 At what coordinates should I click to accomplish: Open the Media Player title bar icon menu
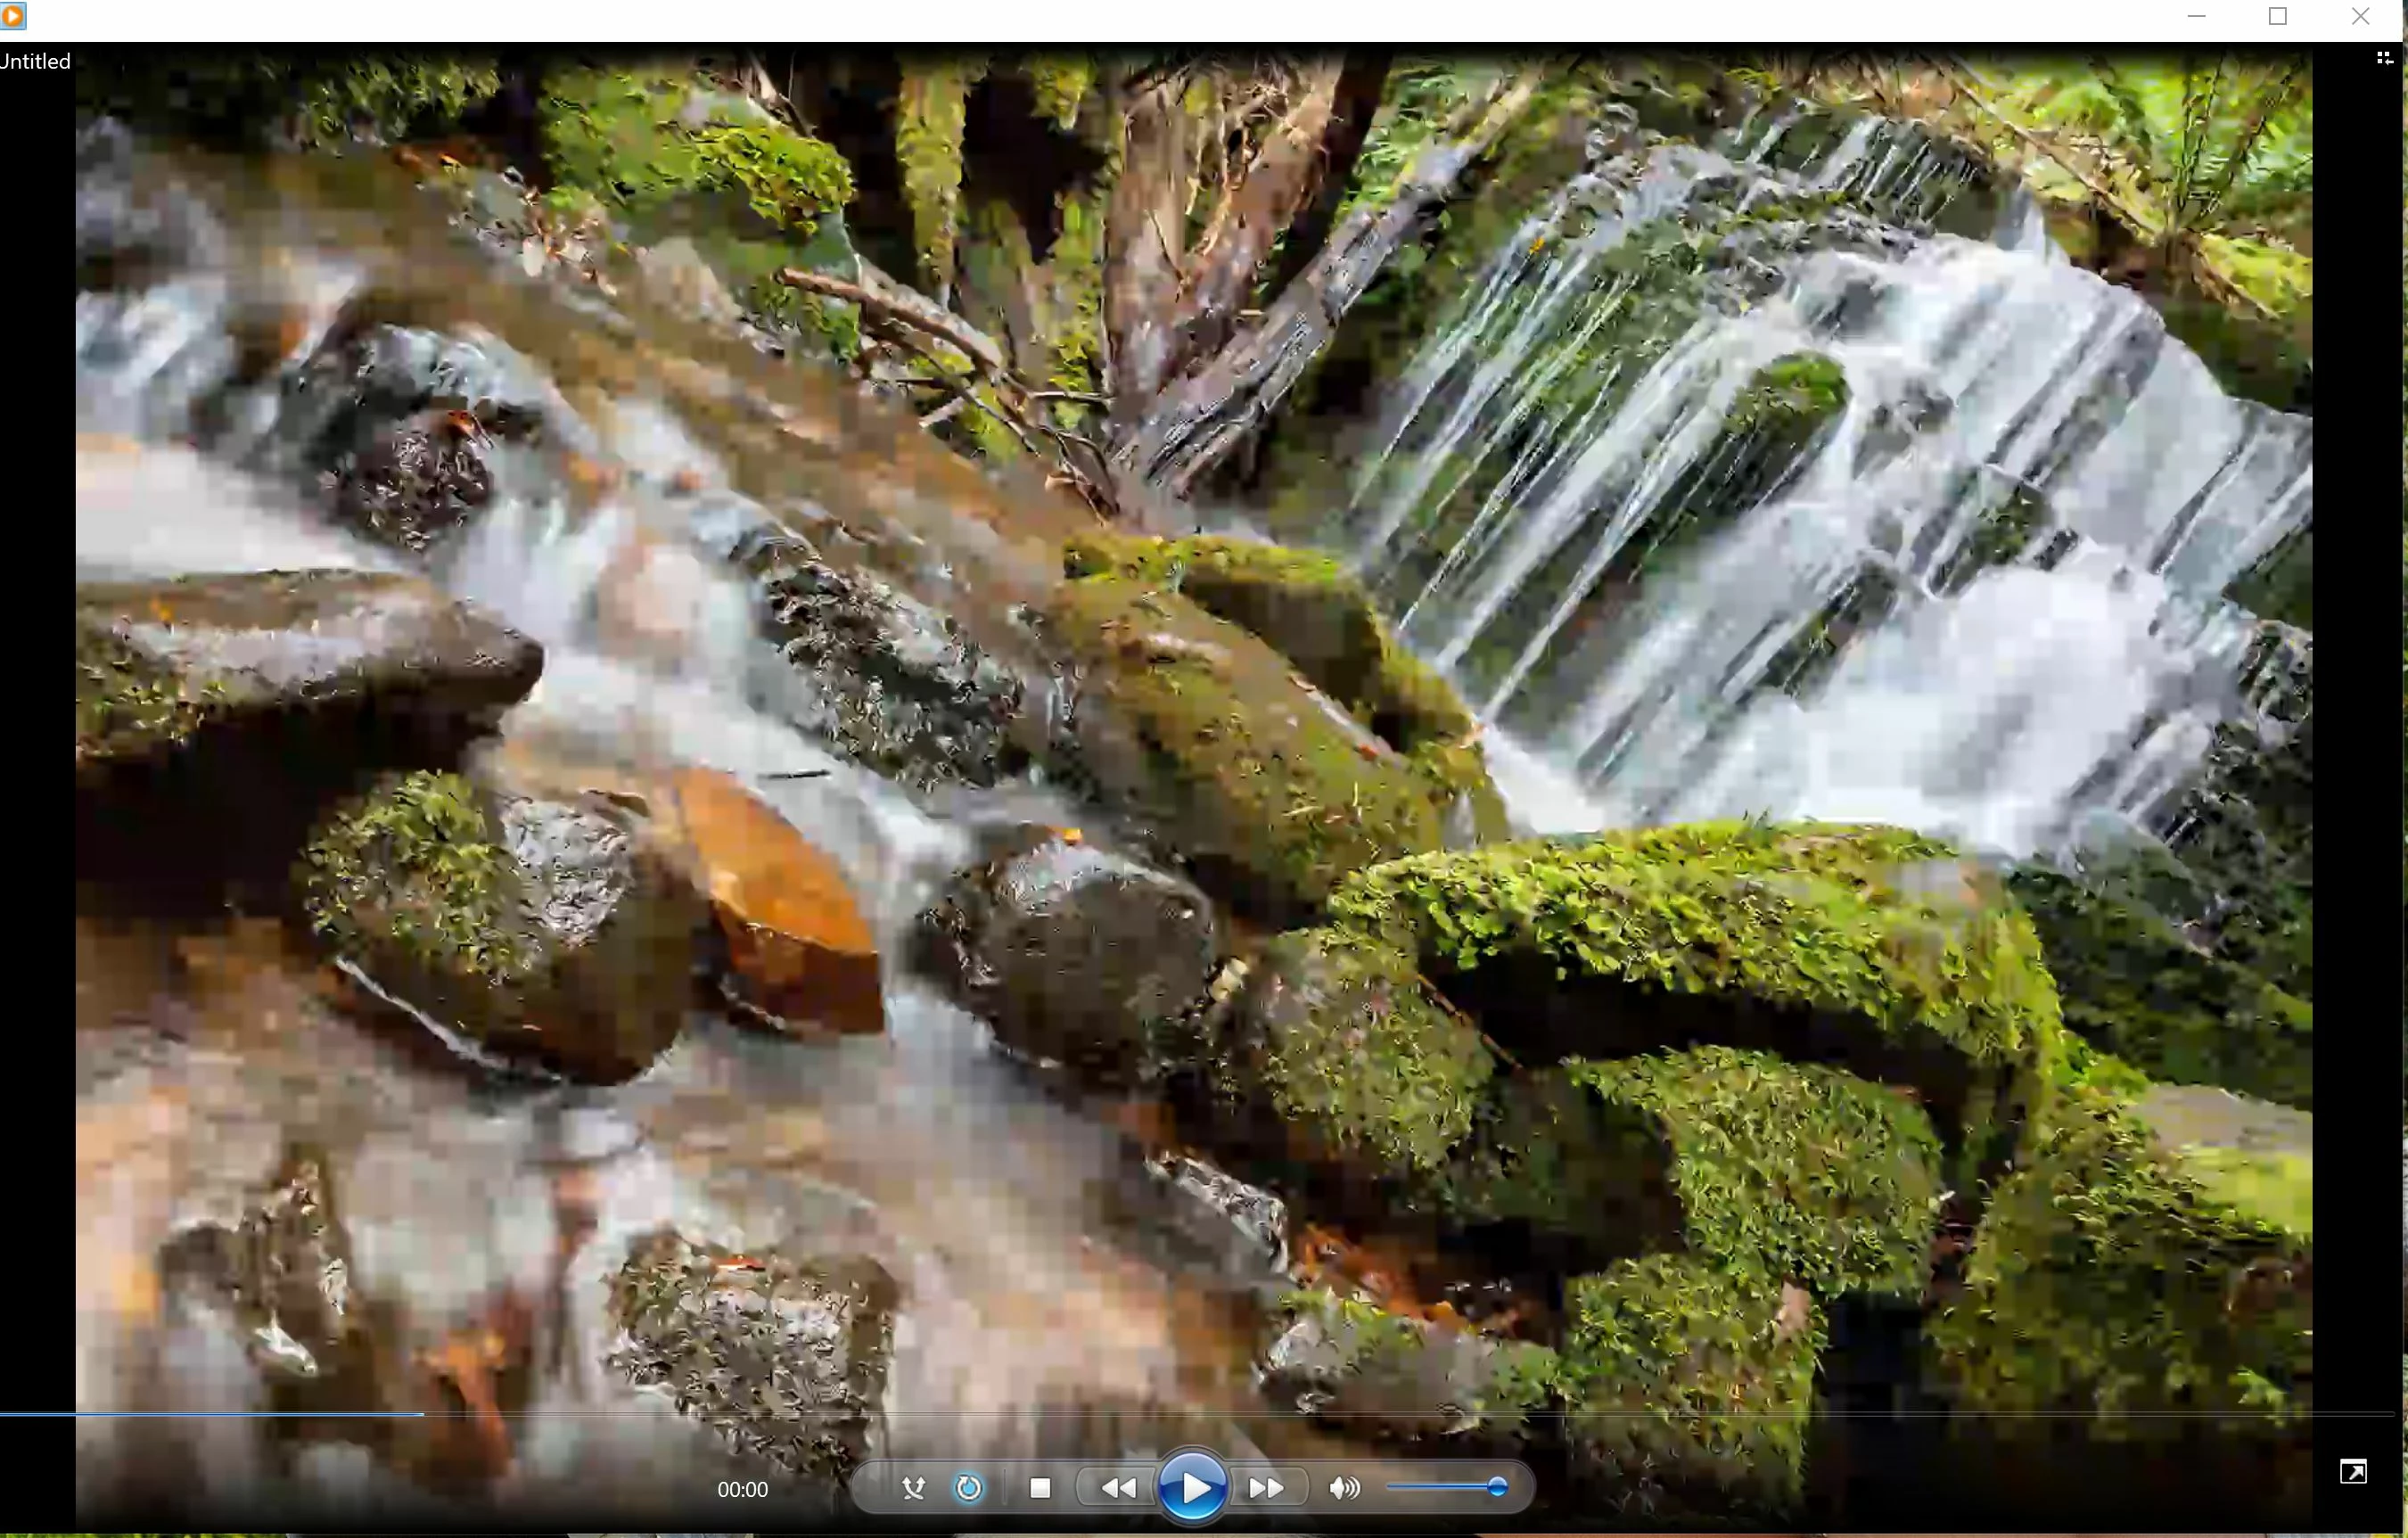coord(13,16)
